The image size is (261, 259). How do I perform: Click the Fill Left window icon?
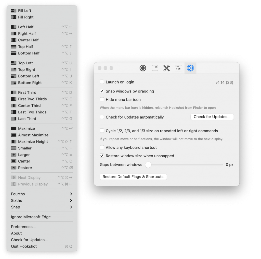click(x=14, y=11)
